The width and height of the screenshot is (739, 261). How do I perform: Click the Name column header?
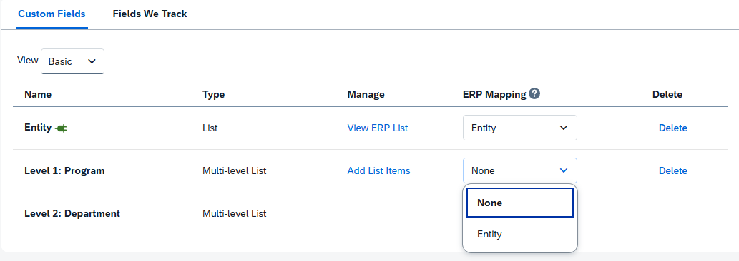pyautogui.click(x=38, y=94)
